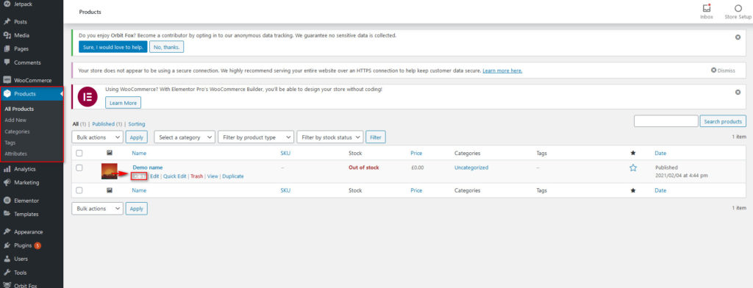Open the Filter by stock status dropdown
The image size is (753, 288).
click(x=330, y=137)
